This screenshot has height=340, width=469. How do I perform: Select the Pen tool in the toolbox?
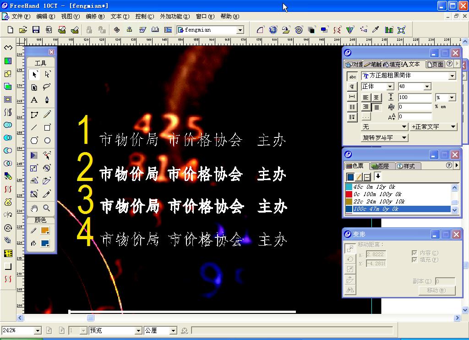pos(47,100)
